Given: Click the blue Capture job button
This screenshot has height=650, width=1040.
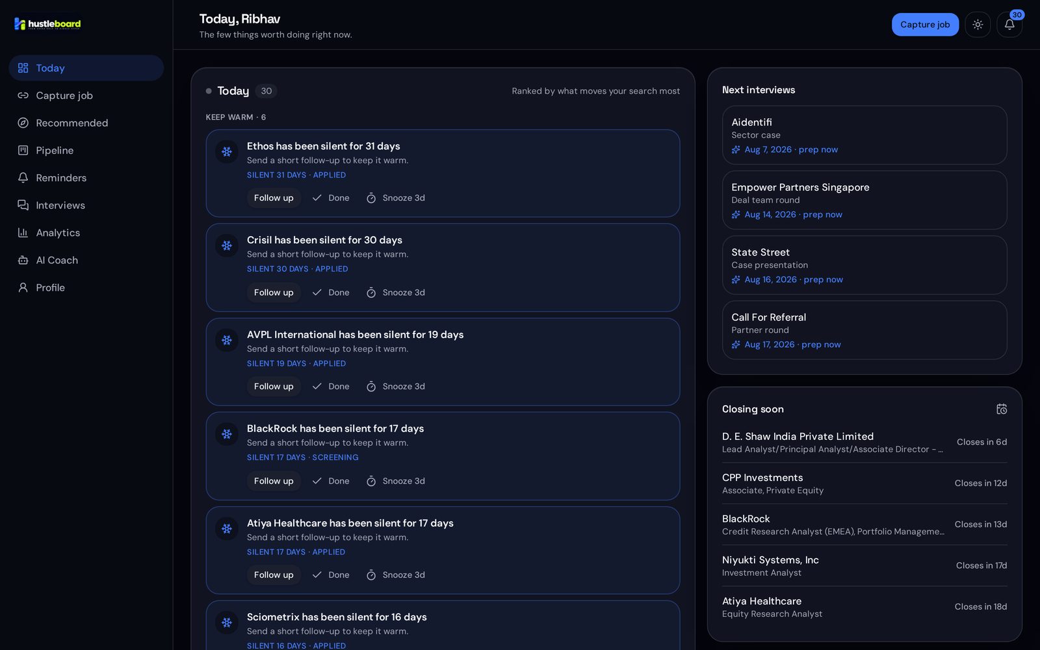Looking at the screenshot, I should point(925,25).
